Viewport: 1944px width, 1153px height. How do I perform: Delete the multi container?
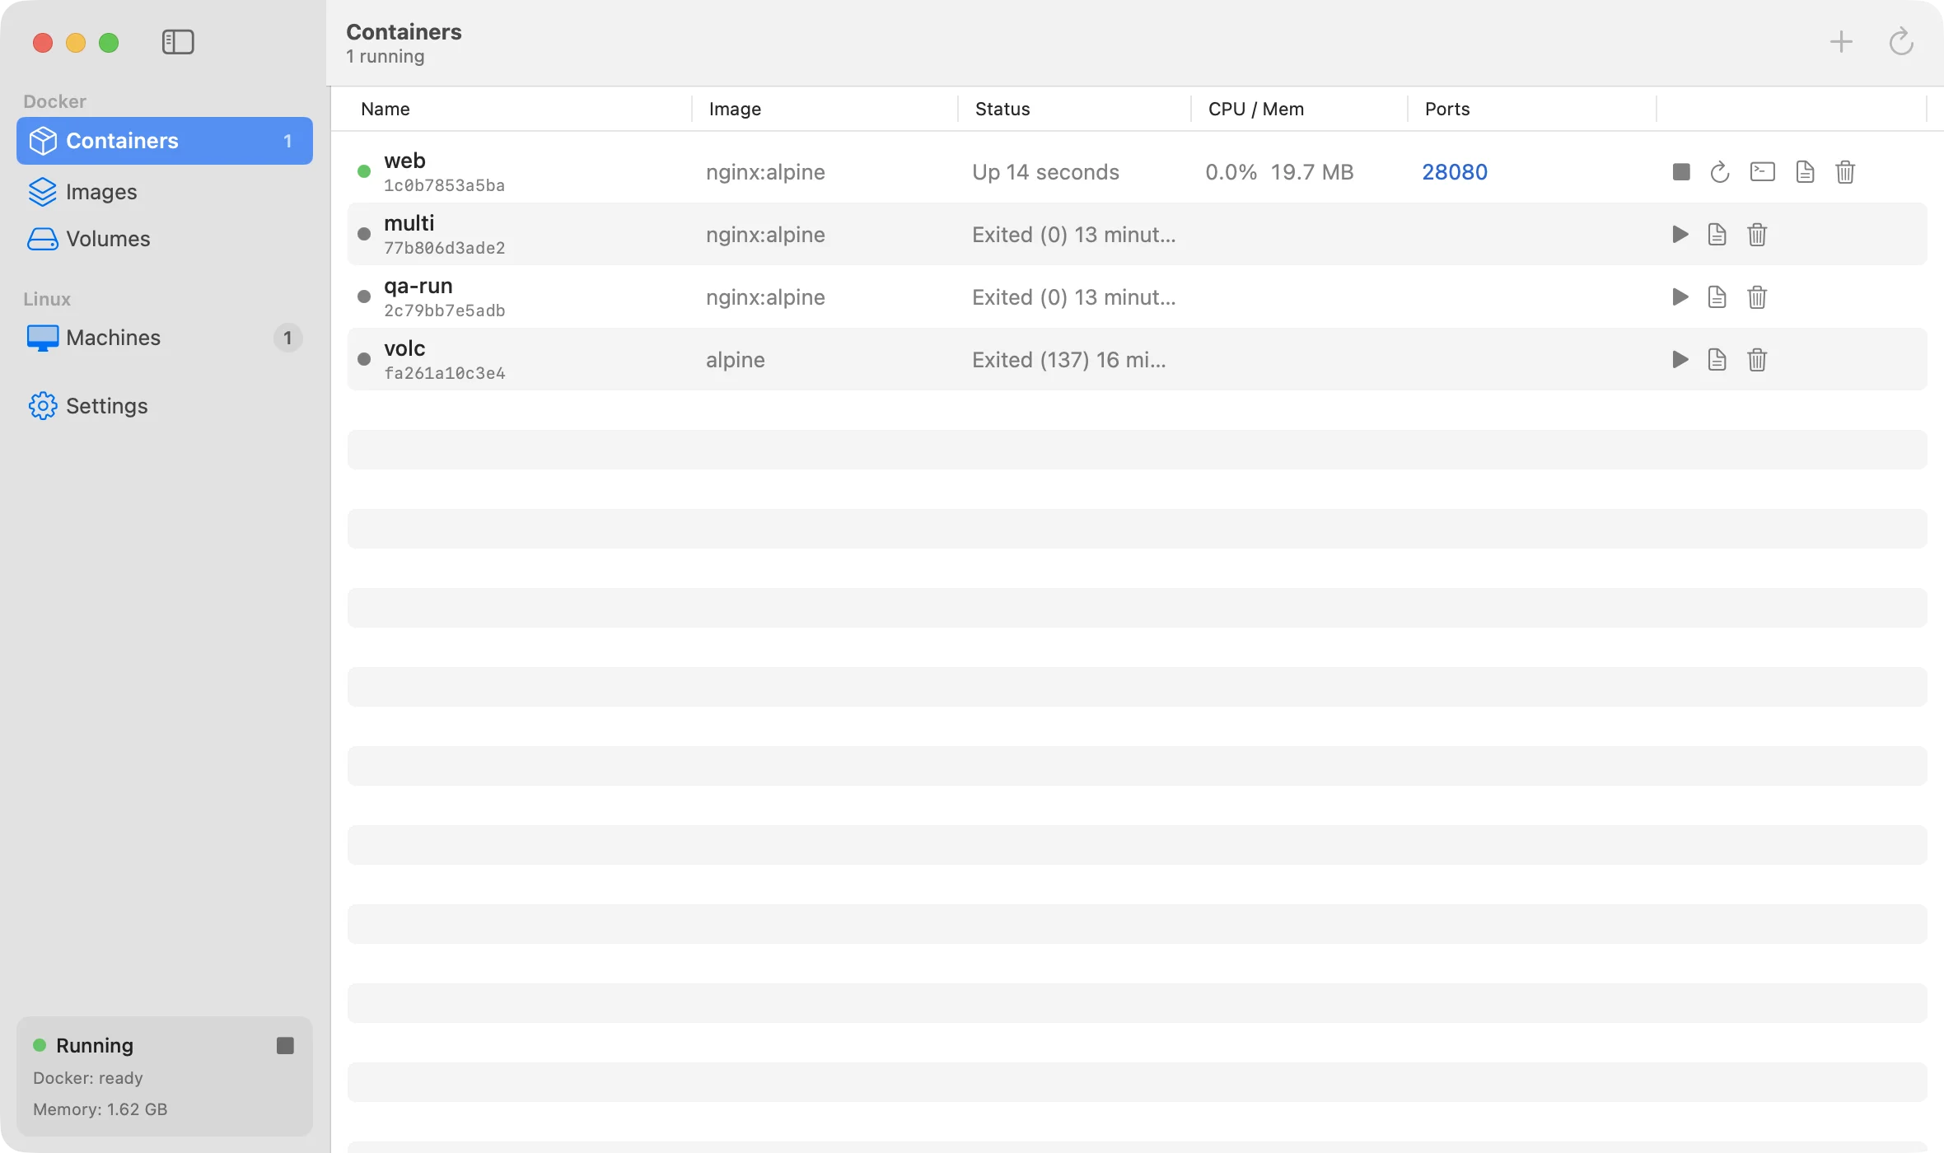1757,235
